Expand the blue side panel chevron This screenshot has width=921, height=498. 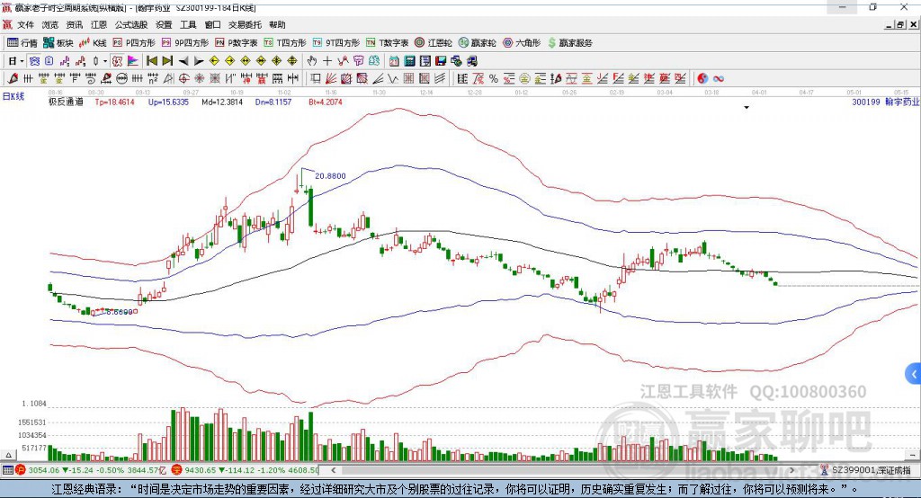click(914, 374)
